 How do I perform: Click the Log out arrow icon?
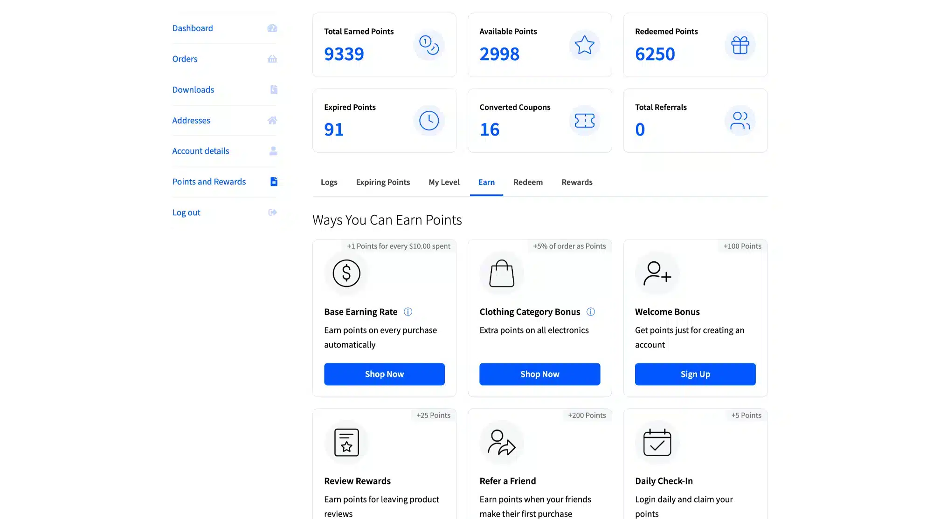point(273,212)
